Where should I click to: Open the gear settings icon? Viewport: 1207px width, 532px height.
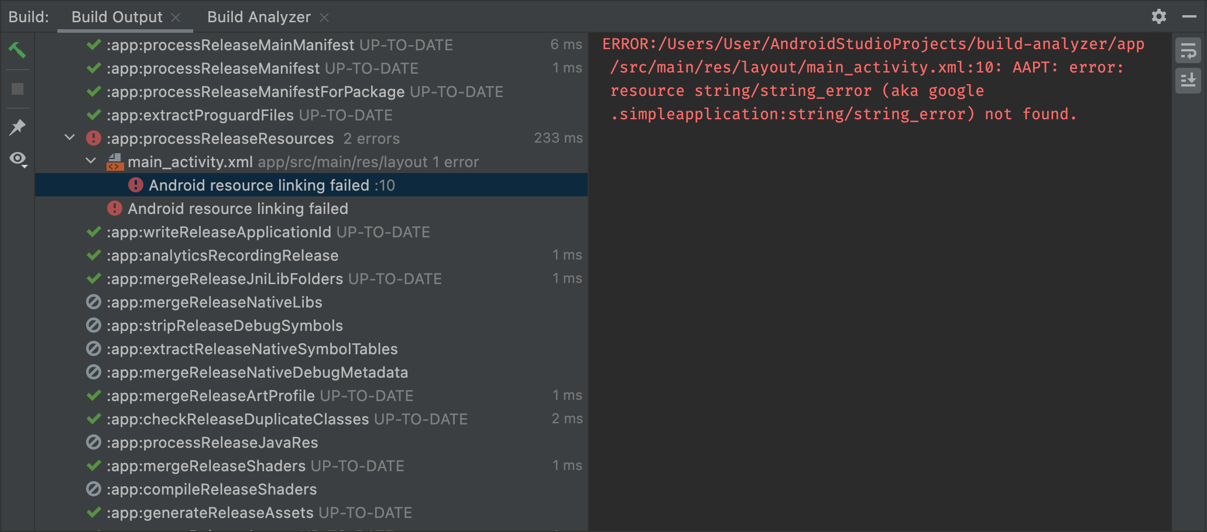coord(1158,16)
